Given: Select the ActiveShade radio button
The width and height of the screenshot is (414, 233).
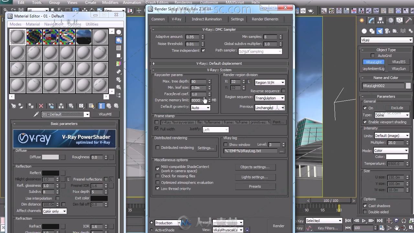Looking at the screenshot, I should tap(151, 230).
